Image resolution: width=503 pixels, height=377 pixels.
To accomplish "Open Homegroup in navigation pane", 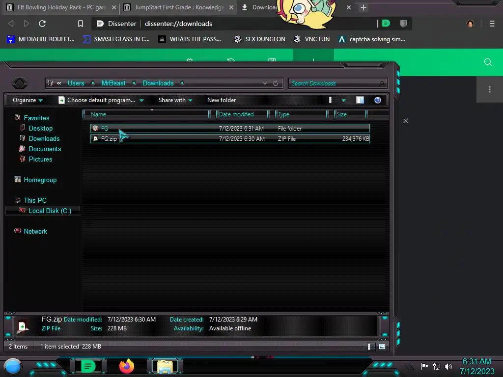I will coord(40,180).
